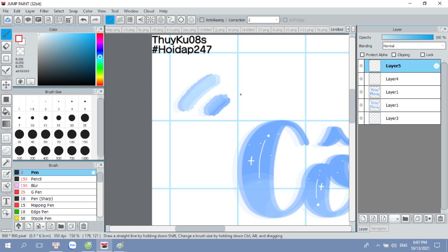Enable radial snap icon
448x252 pixels.
click(x=150, y=20)
